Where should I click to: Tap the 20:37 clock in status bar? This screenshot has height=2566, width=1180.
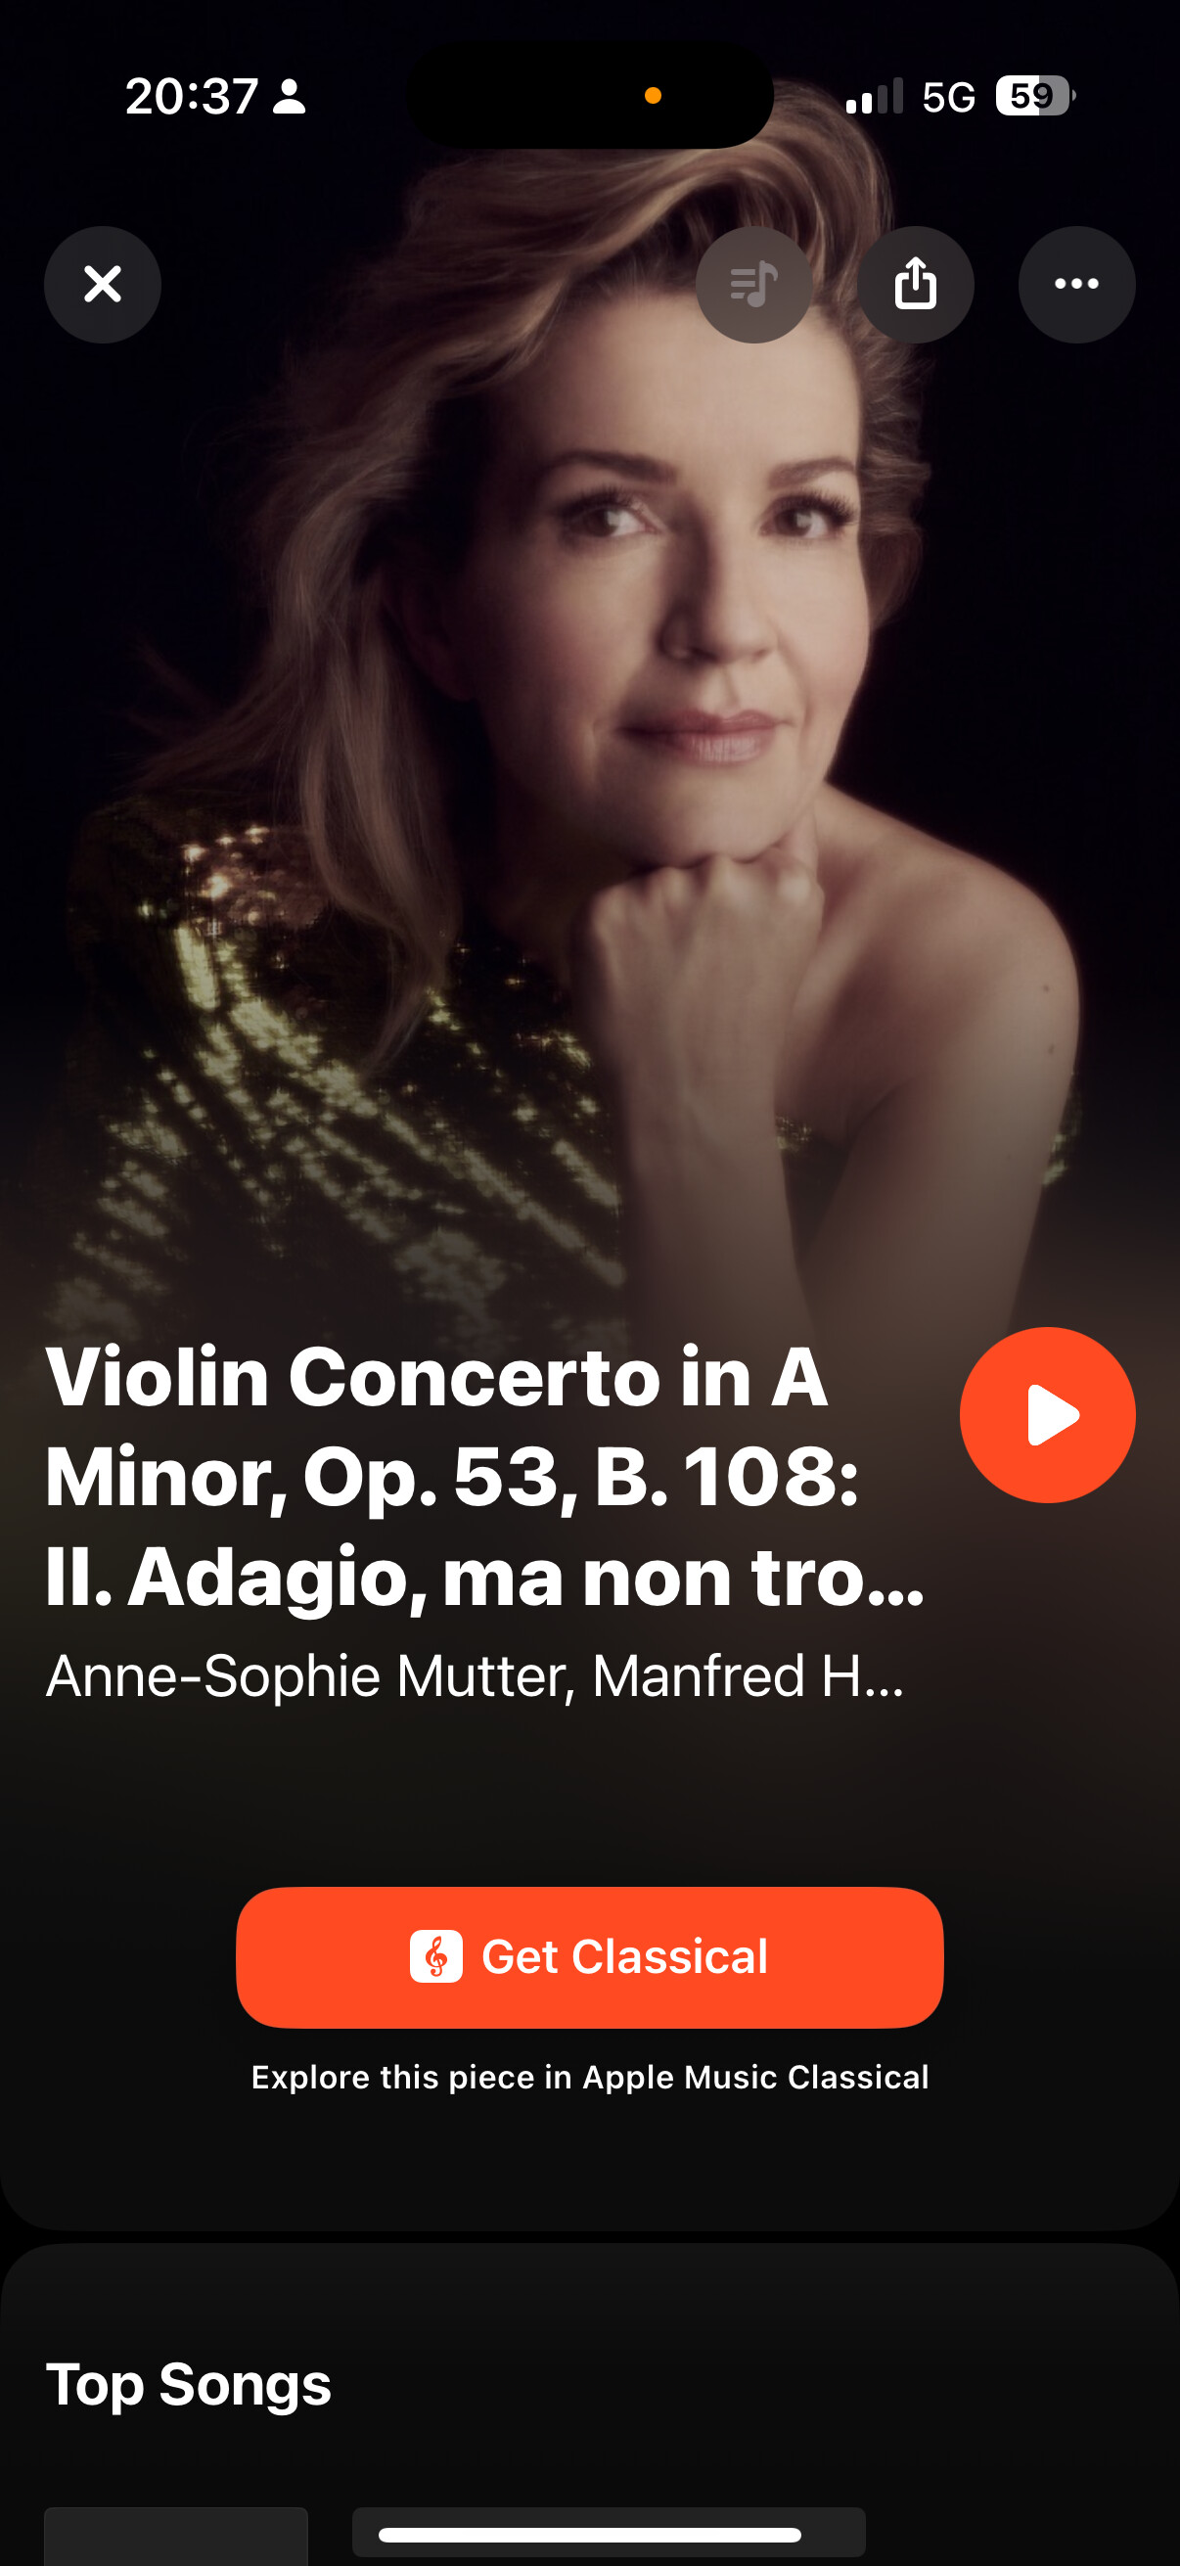[x=191, y=97]
